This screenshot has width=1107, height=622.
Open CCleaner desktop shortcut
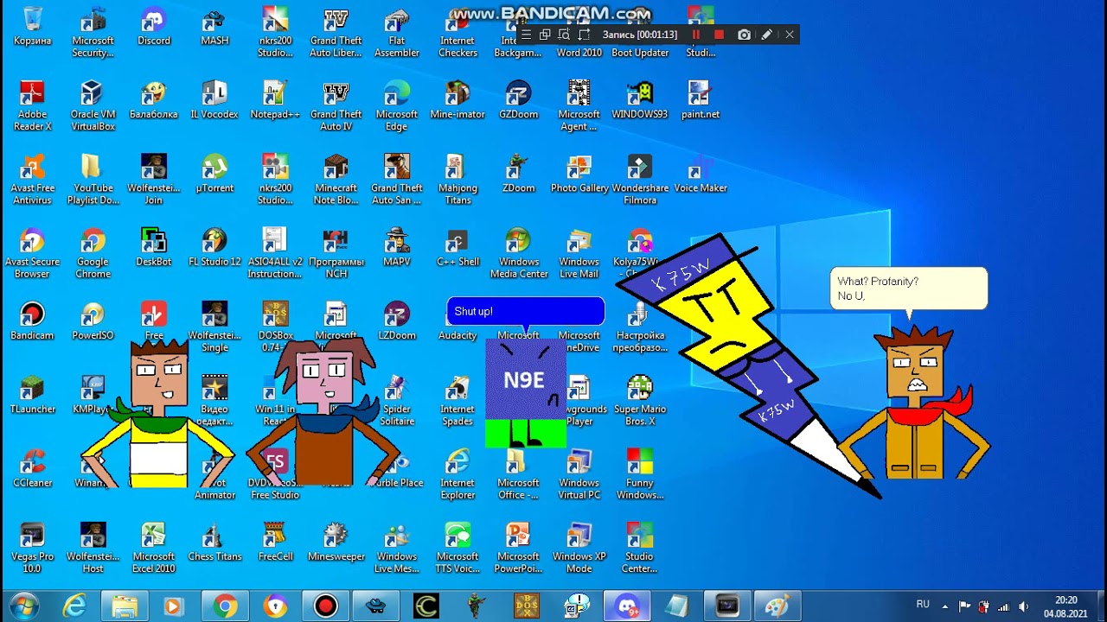coord(33,467)
